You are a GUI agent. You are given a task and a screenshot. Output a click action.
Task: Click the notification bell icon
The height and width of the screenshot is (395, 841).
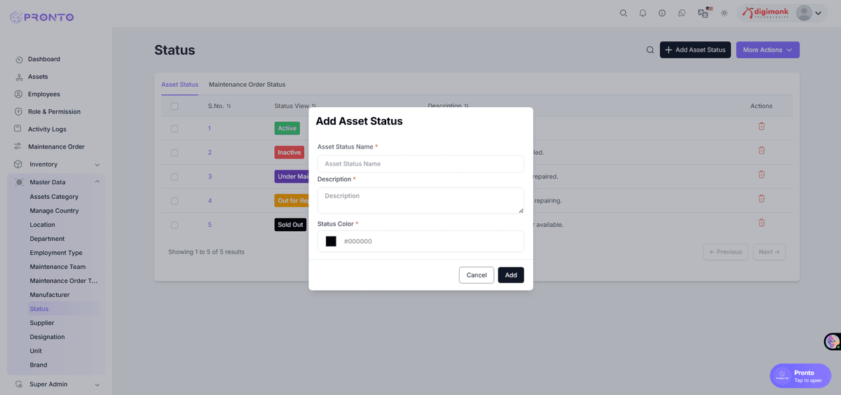tap(643, 13)
